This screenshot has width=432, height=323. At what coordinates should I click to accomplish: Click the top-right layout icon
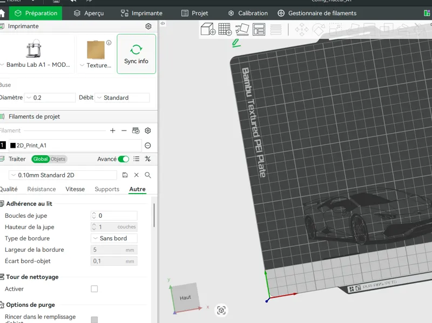[427, 13]
